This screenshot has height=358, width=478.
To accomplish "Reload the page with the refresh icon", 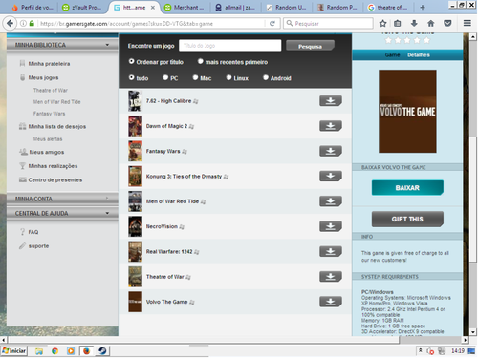I will click(x=272, y=23).
